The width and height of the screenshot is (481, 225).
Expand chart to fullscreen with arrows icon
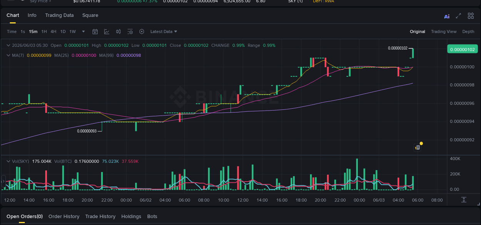click(x=458, y=16)
